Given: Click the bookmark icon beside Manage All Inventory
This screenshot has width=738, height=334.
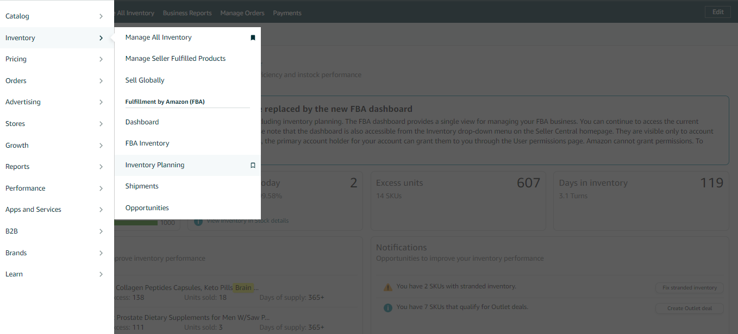Looking at the screenshot, I should pyautogui.click(x=253, y=37).
